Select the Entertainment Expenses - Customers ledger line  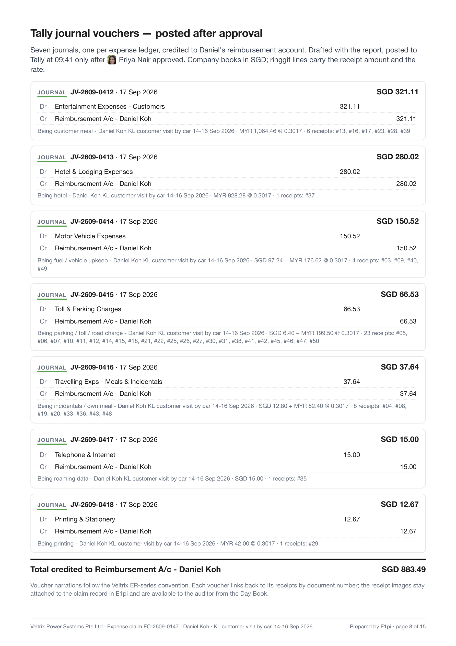point(228,107)
